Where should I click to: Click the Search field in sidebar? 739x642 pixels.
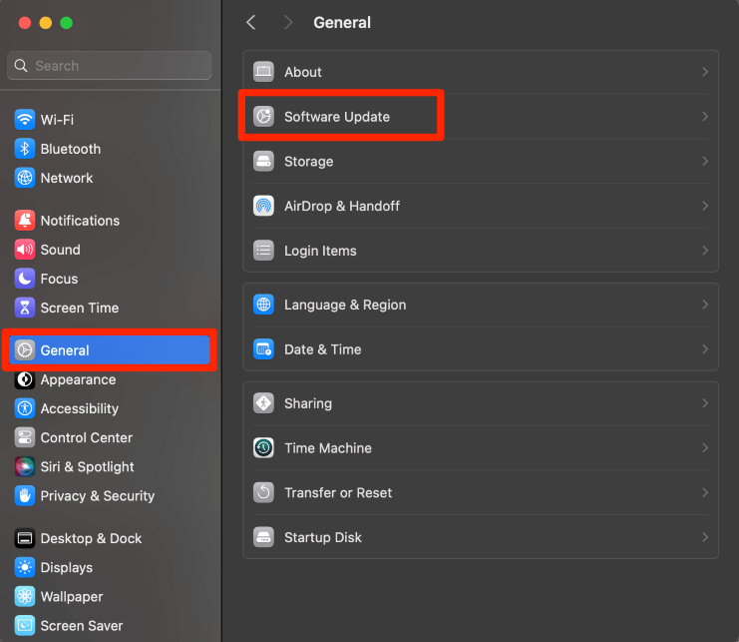110,66
